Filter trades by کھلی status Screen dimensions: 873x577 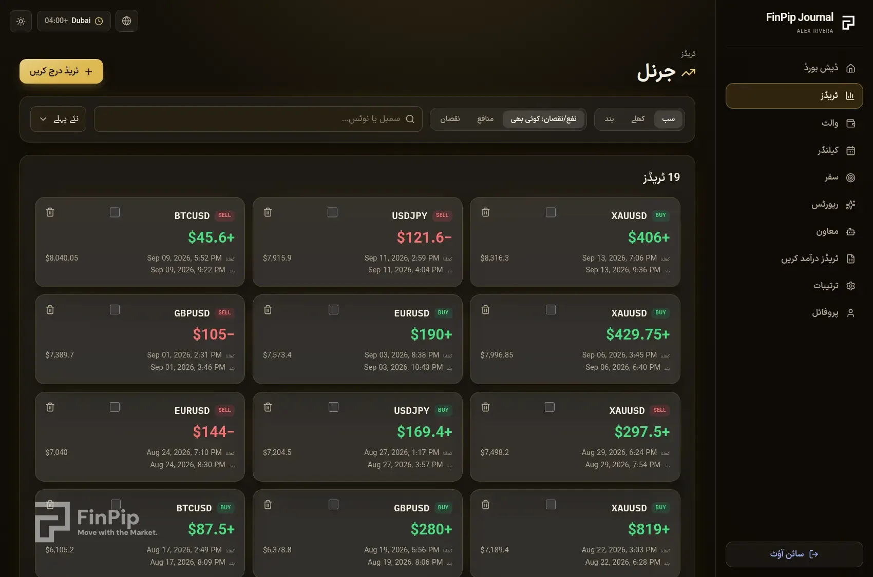pos(638,119)
